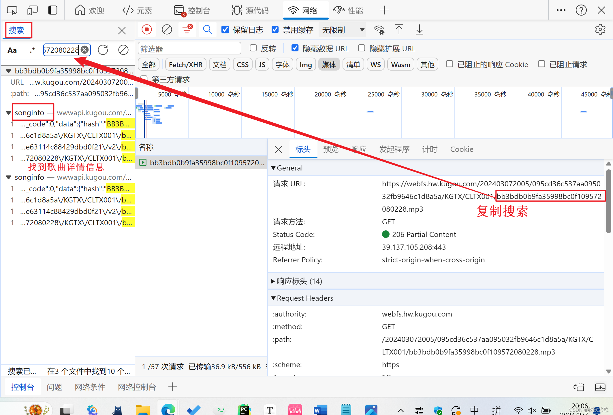Toggle Hide extension URLs (隐藏扩展 URL) checkbox
613x415 pixels.
click(362, 48)
